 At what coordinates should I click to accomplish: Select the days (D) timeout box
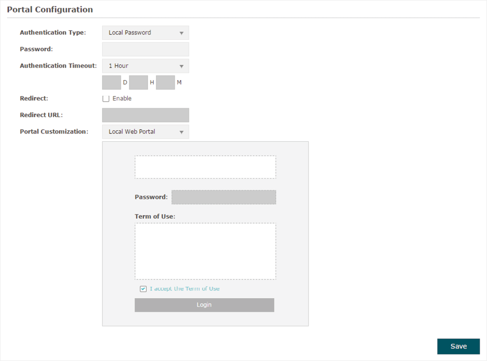point(111,82)
